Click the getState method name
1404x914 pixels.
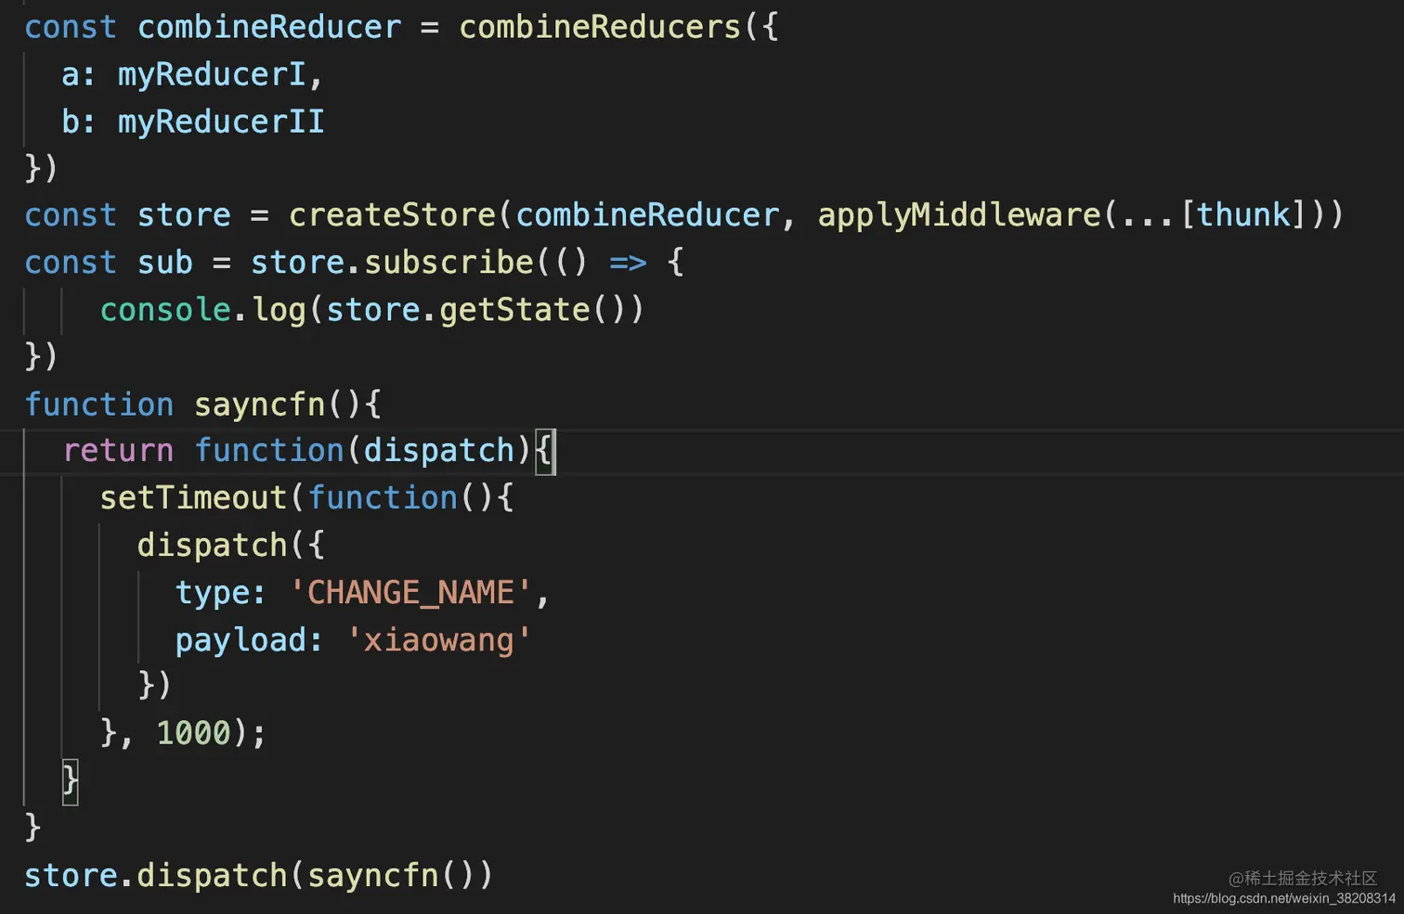coord(515,310)
